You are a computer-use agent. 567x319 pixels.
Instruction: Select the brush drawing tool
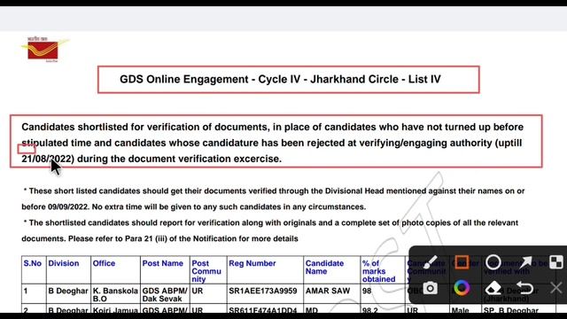coord(430,262)
